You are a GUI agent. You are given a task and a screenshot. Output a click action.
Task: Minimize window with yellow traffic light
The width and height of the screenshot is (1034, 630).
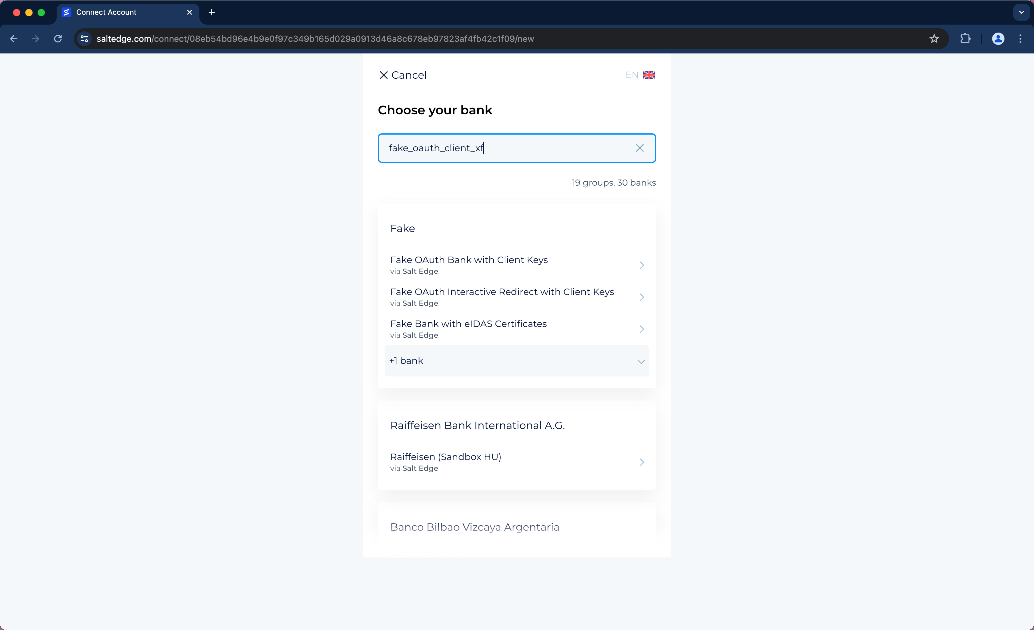(29, 13)
